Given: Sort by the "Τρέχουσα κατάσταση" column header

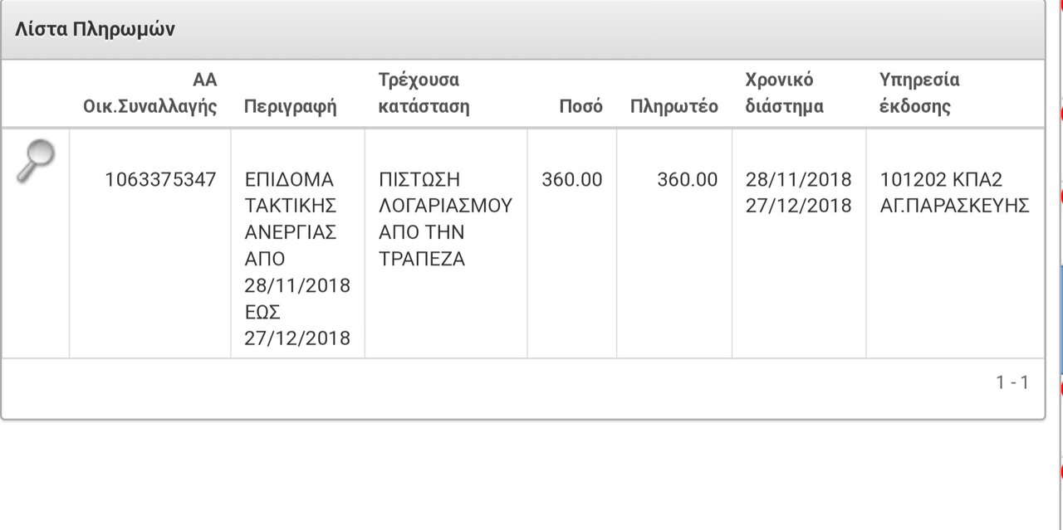Looking at the screenshot, I should pos(424,93).
